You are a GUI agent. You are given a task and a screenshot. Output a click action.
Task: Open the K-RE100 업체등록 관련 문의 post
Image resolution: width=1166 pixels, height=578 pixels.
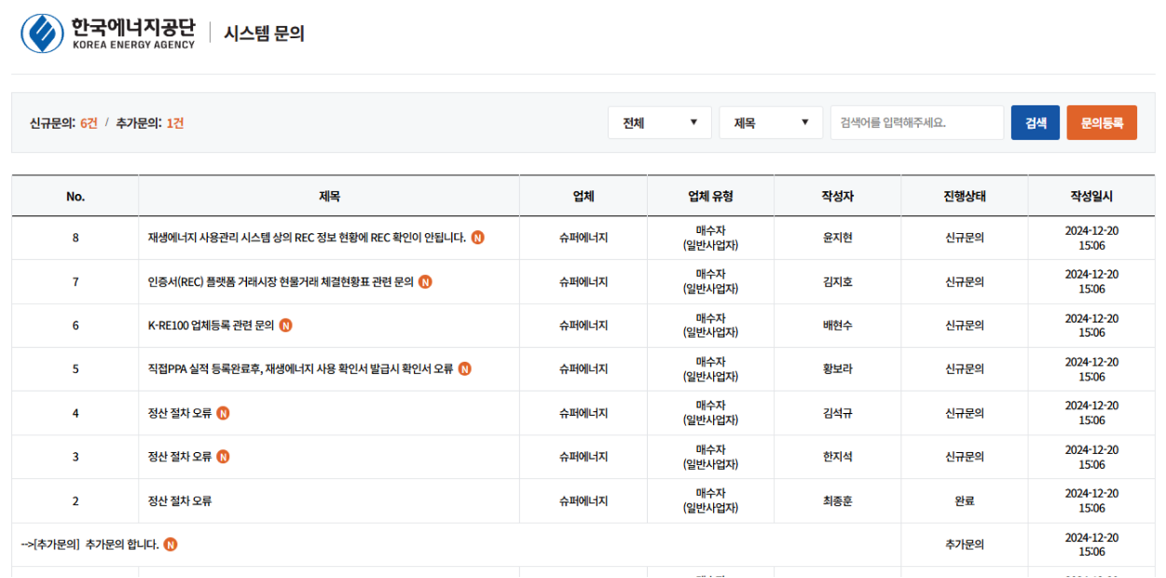(211, 325)
